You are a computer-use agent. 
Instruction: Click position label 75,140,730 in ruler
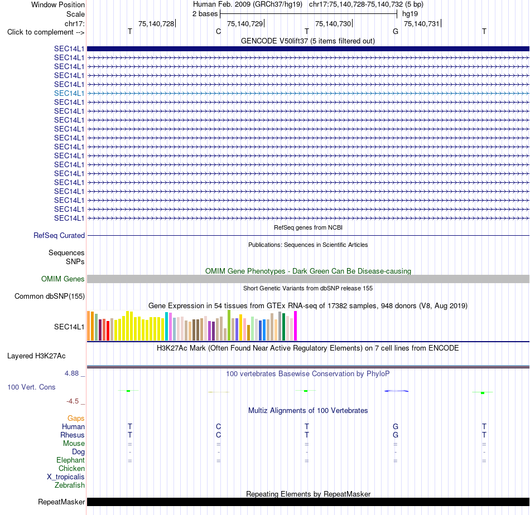(x=333, y=23)
